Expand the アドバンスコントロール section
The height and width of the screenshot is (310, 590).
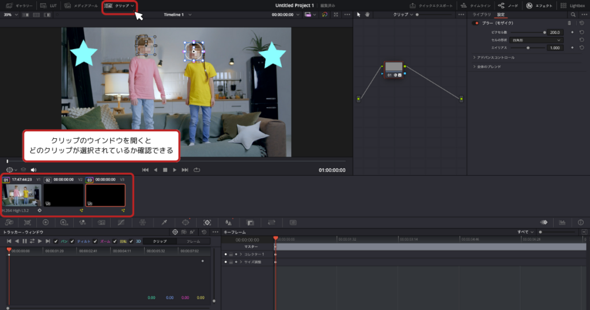click(496, 58)
